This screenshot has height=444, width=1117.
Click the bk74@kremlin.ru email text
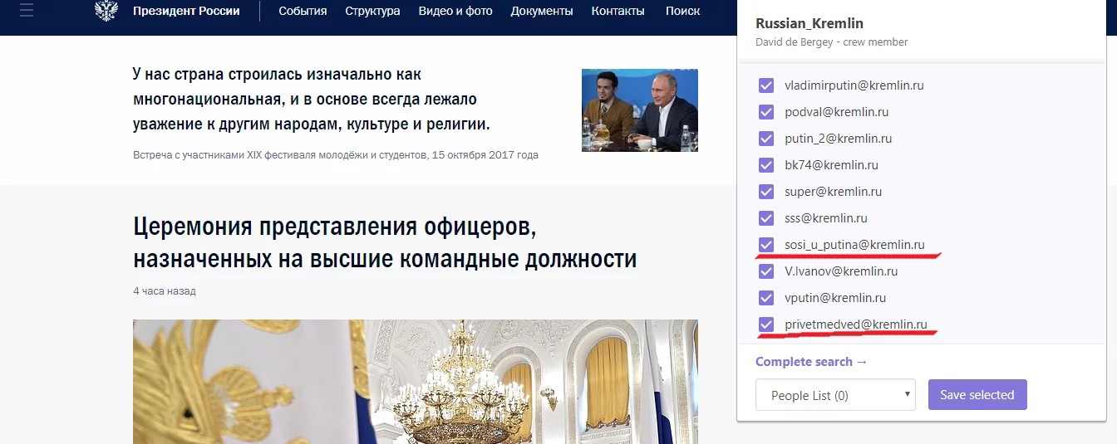831,165
